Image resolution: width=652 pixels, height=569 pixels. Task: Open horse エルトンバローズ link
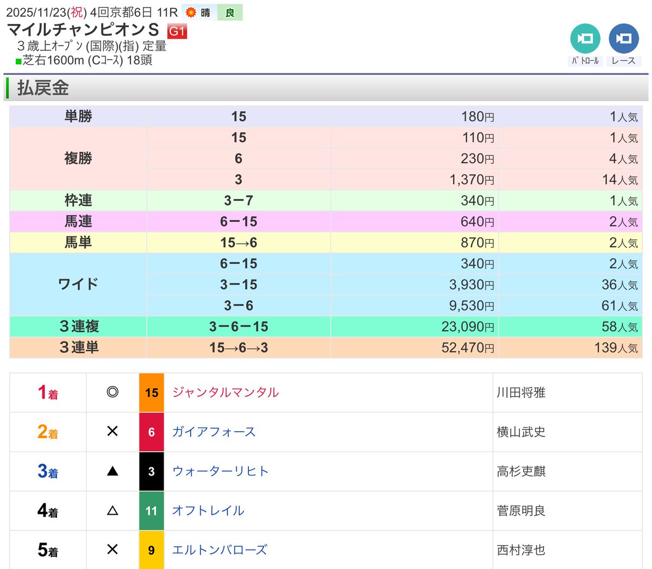pos(220,550)
